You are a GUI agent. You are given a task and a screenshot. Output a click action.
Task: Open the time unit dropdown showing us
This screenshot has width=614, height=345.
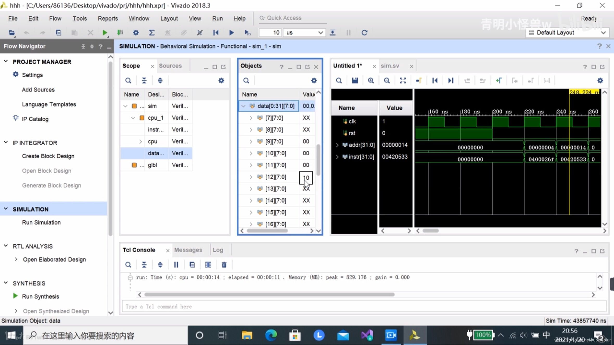click(304, 32)
